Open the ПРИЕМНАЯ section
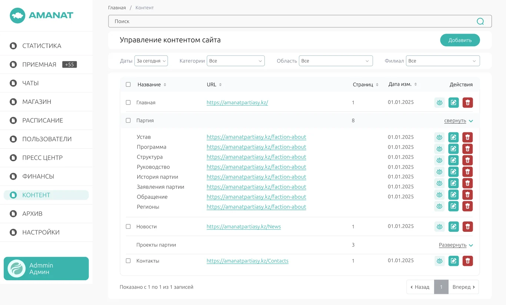 (x=39, y=65)
